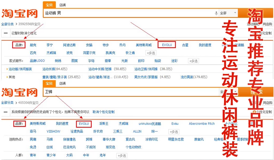Pick the 鸿星尔克 brand
Screen dimensions: 274x160
point(89,53)
